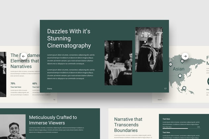Click the white progress bar under Text Here
This screenshot has width=209, height=139.
point(175,128)
